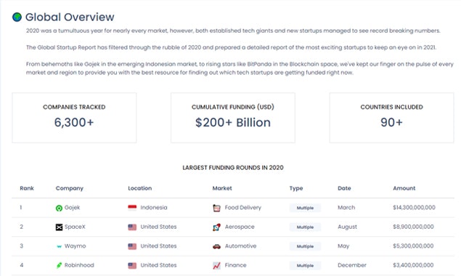Screen dimensions: 461x276
Task: Click the $5,300,000,000 amount
Action: tap(413, 246)
